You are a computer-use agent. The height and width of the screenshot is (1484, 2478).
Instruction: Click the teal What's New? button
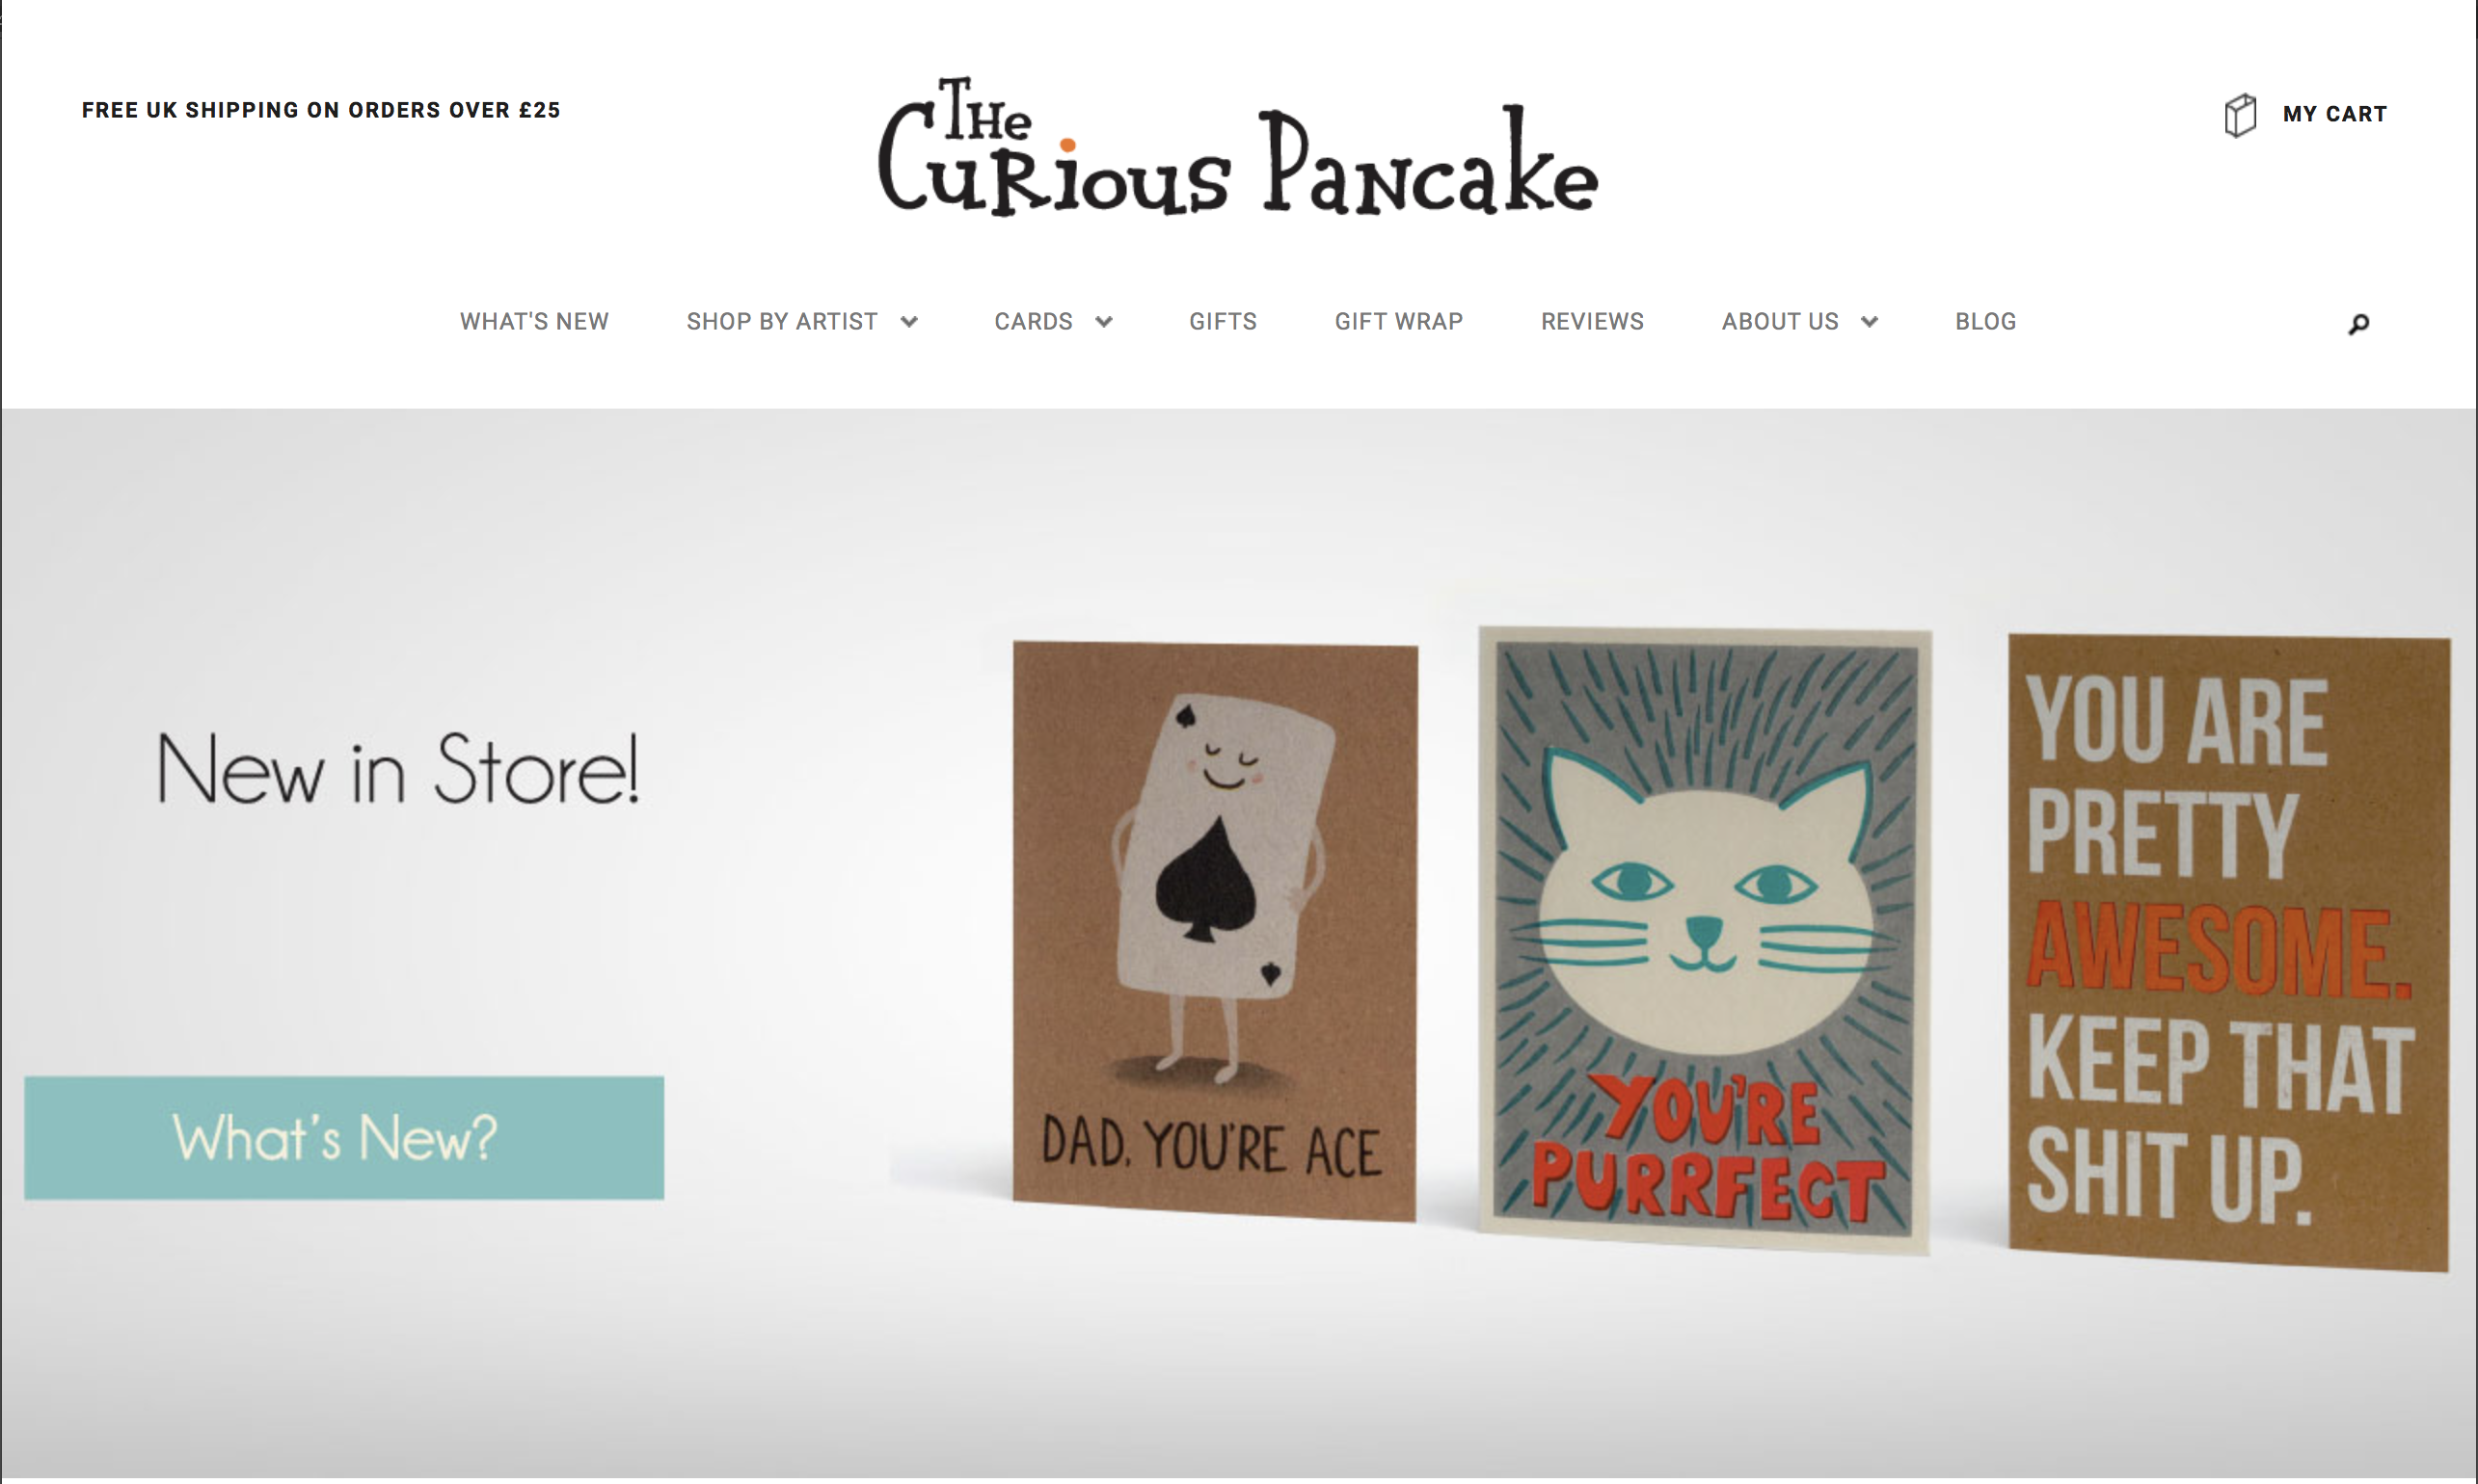tap(344, 1138)
